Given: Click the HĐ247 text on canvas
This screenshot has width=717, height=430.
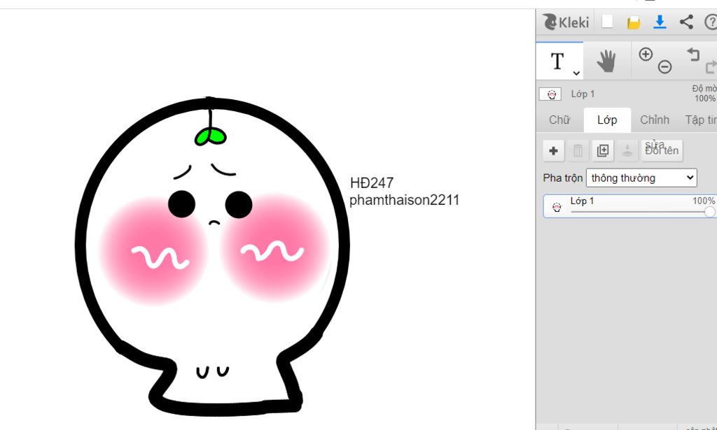Looking at the screenshot, I should point(372,183).
